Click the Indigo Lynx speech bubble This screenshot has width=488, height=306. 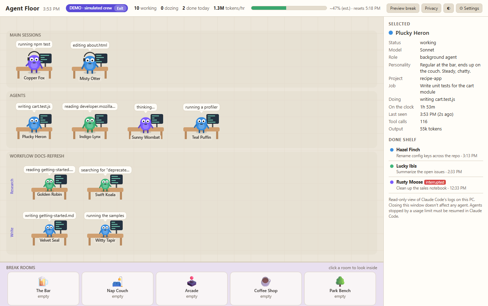click(90, 106)
